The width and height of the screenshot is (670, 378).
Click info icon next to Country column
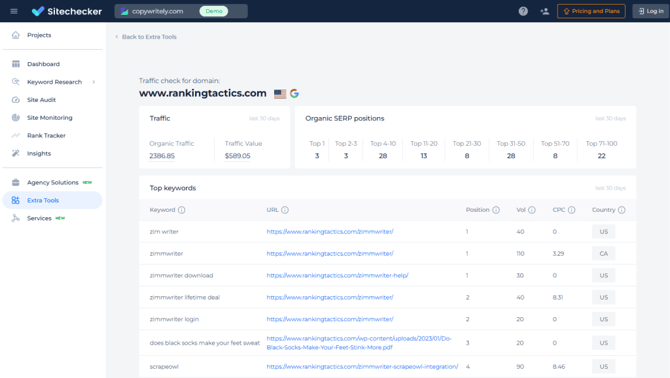point(622,210)
